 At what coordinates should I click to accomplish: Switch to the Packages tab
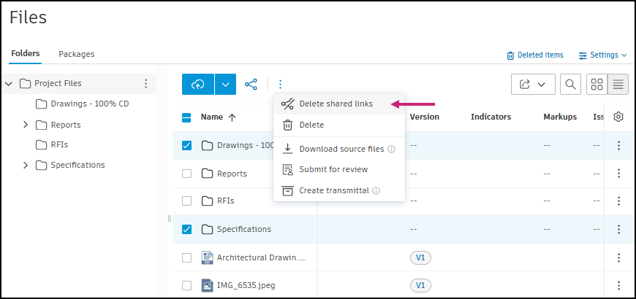(77, 54)
